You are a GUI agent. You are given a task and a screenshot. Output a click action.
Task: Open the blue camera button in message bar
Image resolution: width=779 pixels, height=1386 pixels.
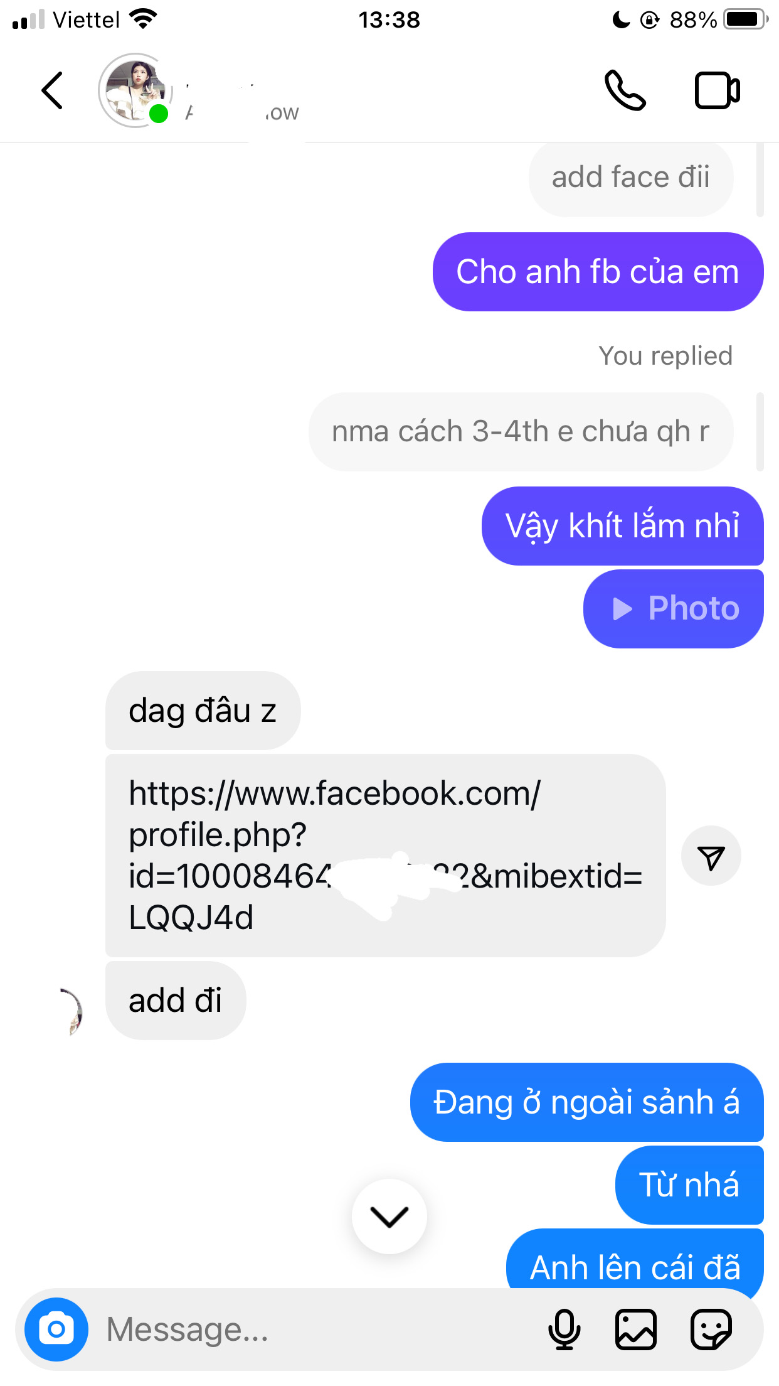click(56, 1329)
